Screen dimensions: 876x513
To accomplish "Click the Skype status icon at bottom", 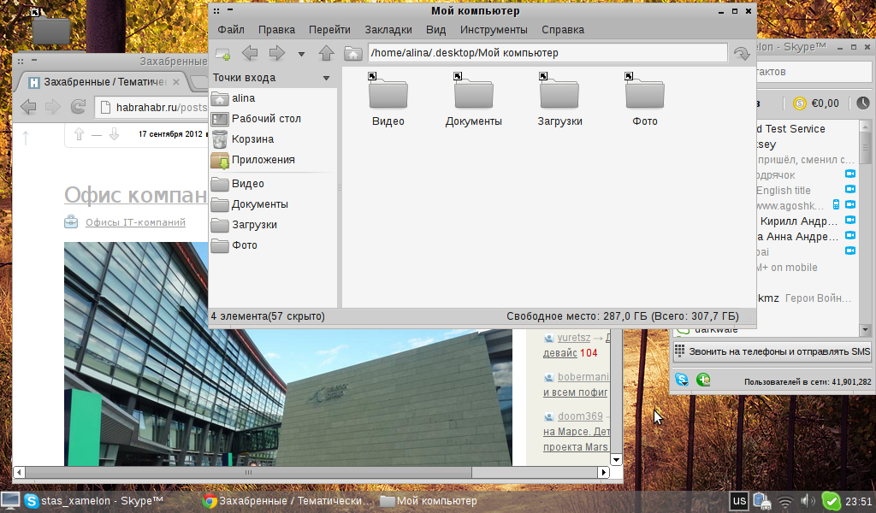I will click(x=682, y=380).
